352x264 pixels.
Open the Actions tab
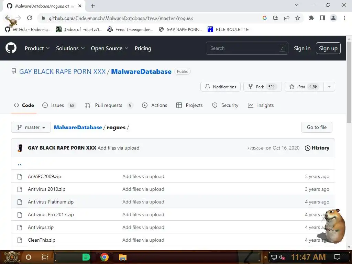tap(154, 105)
